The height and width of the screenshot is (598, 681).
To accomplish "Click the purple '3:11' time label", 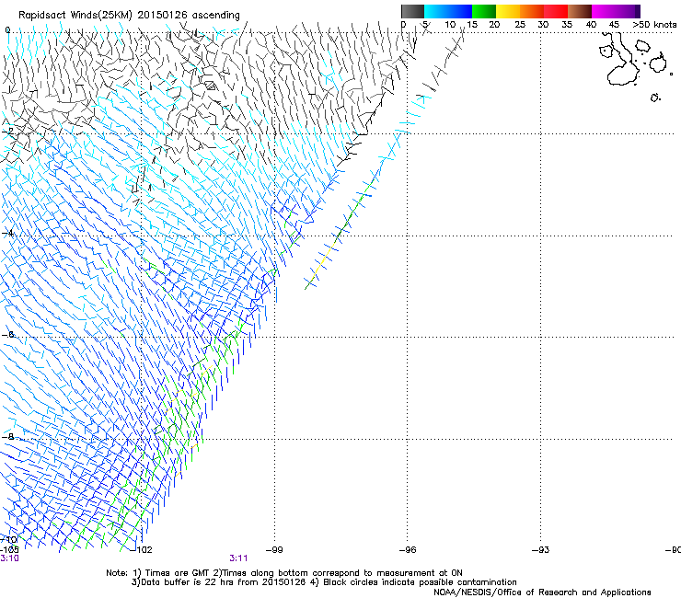I will (x=238, y=558).
